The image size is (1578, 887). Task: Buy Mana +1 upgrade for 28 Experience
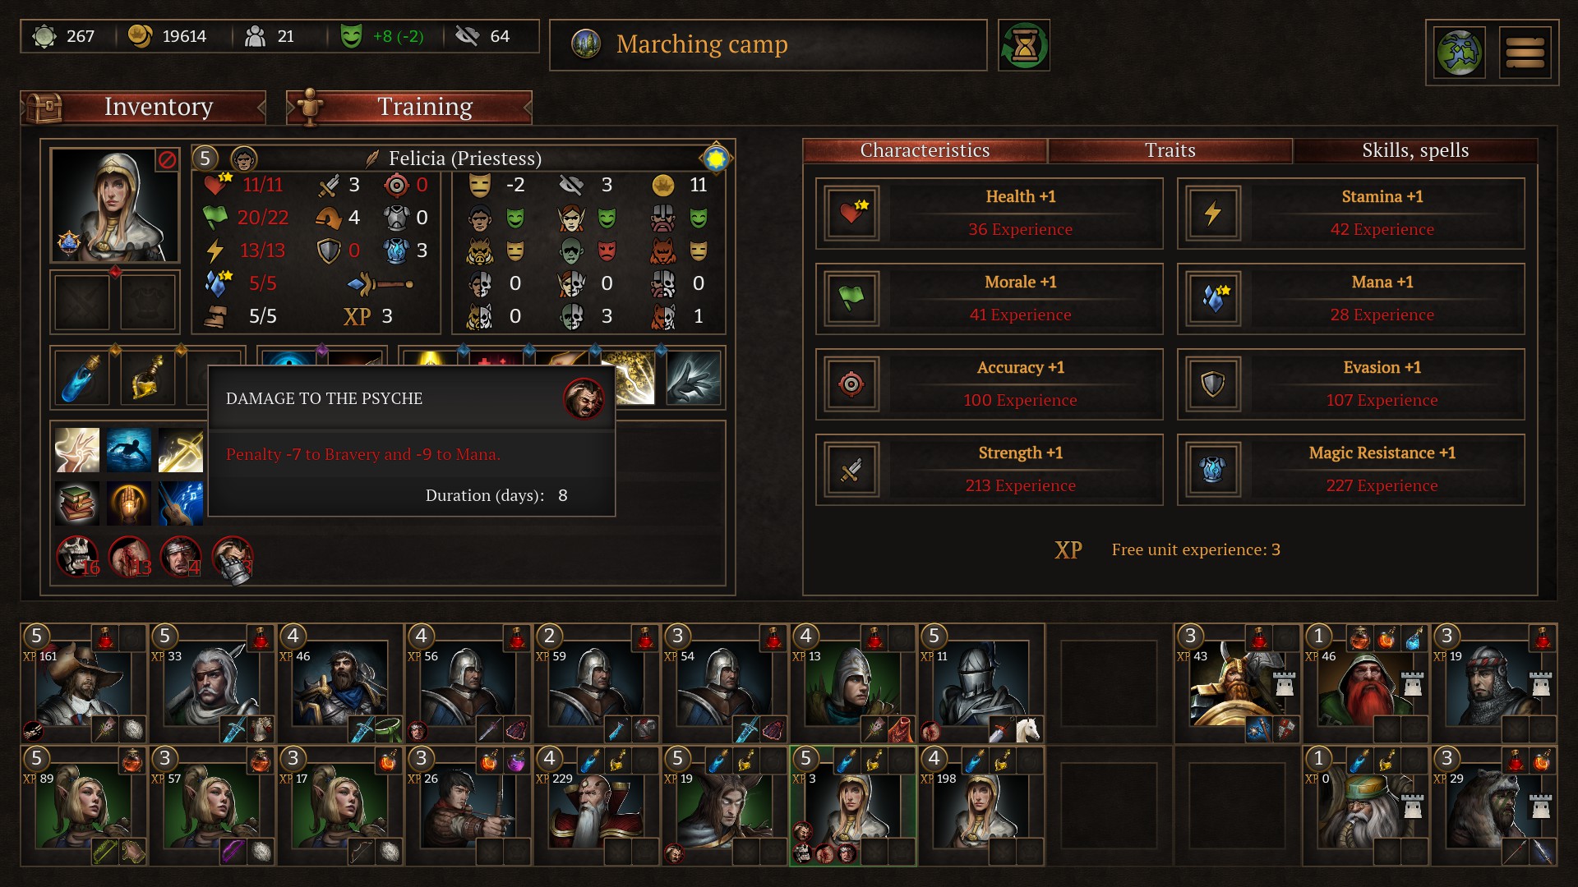(x=1351, y=299)
